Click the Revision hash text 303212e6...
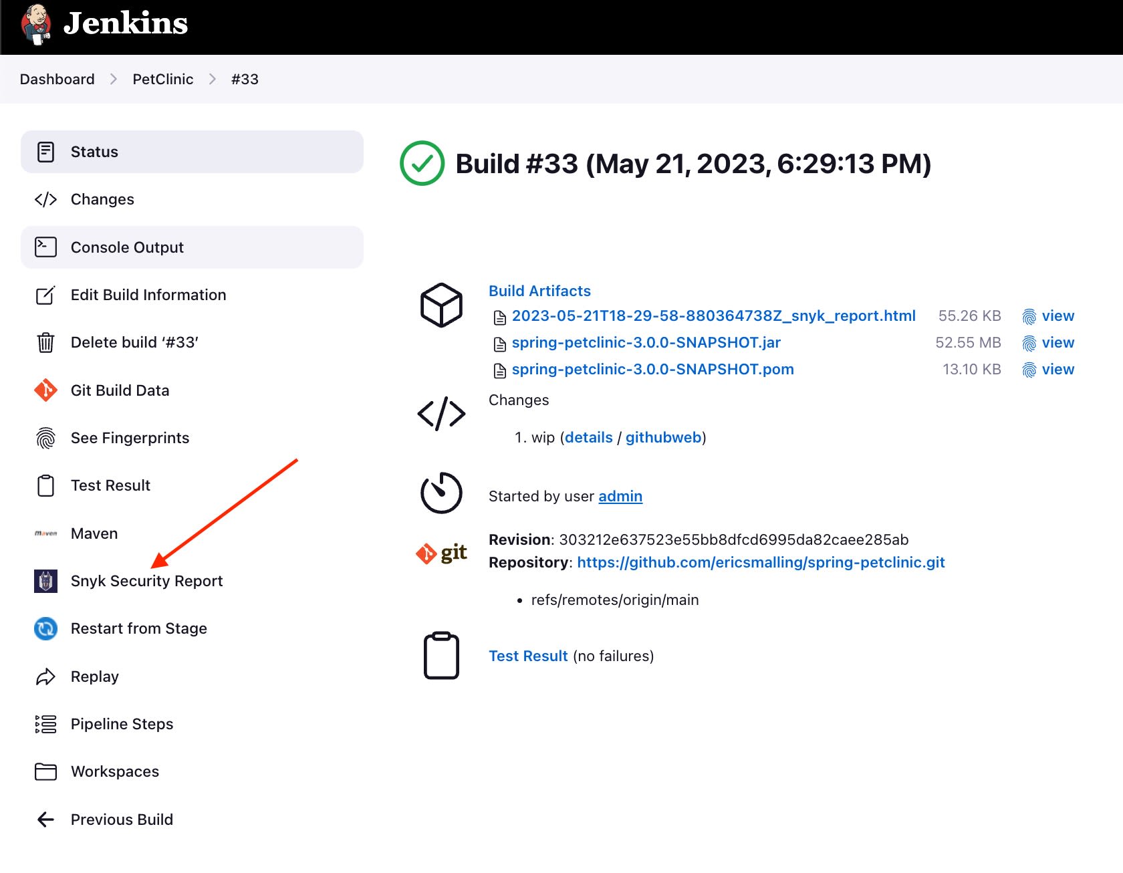1123x873 pixels. pyautogui.click(x=734, y=539)
